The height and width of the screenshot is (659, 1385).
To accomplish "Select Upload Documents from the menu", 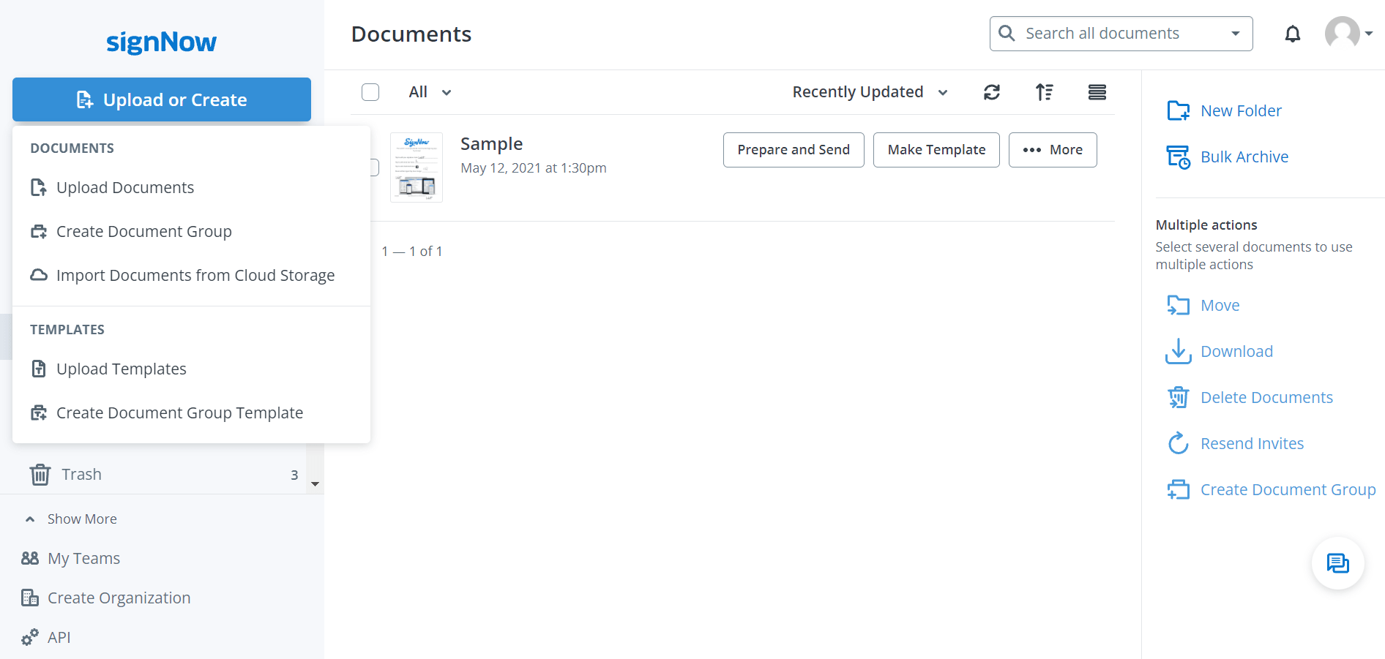I will point(125,187).
